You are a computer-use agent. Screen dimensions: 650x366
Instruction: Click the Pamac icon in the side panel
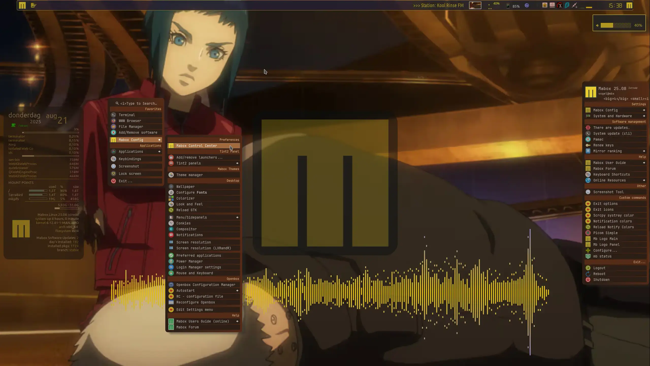(x=588, y=139)
